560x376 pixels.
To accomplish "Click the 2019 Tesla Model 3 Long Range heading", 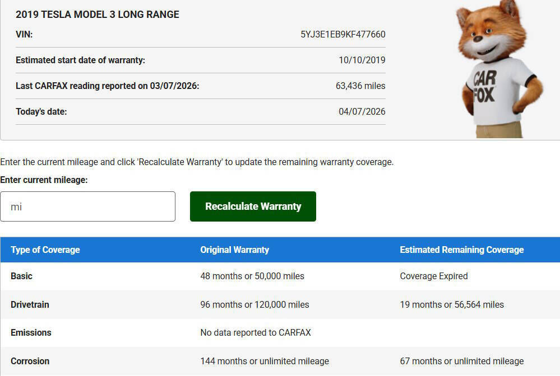I will coord(98,15).
